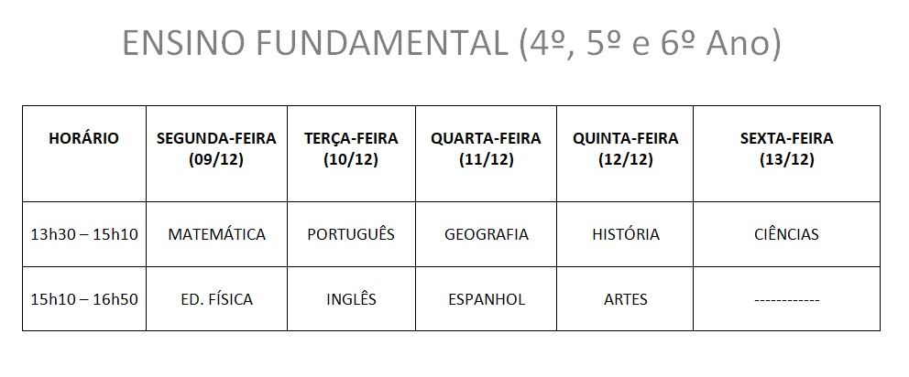The width and height of the screenshot is (909, 377).
Task: Select the 13h30 – 15h10 time cell
Action: tap(84, 234)
